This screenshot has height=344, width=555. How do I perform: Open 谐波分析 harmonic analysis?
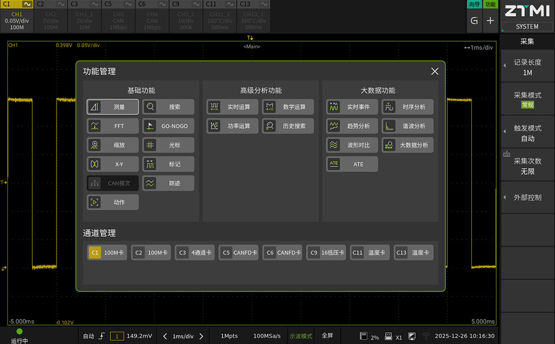coord(407,126)
